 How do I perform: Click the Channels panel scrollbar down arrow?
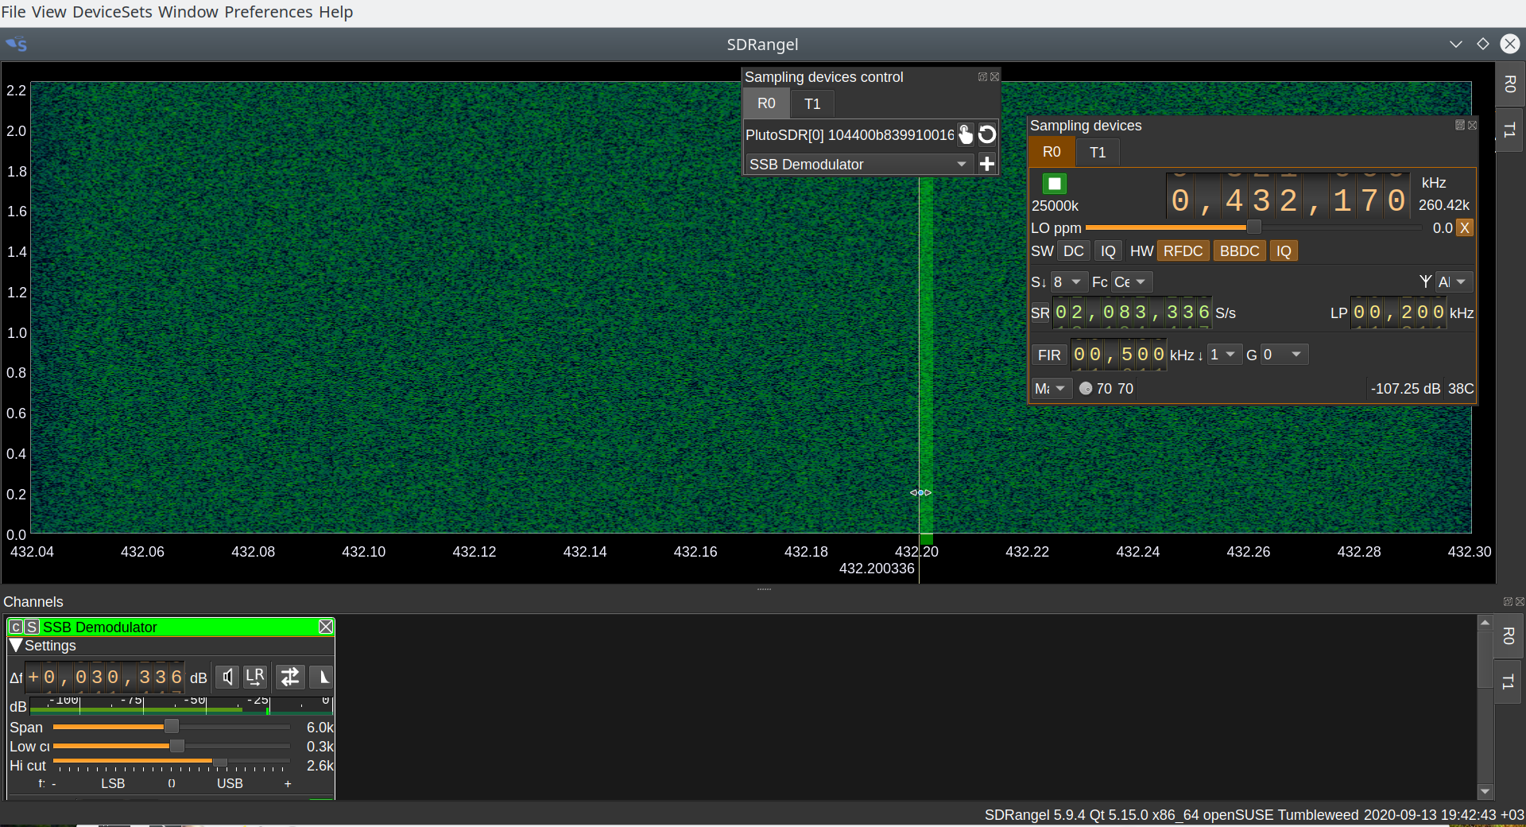1485,791
